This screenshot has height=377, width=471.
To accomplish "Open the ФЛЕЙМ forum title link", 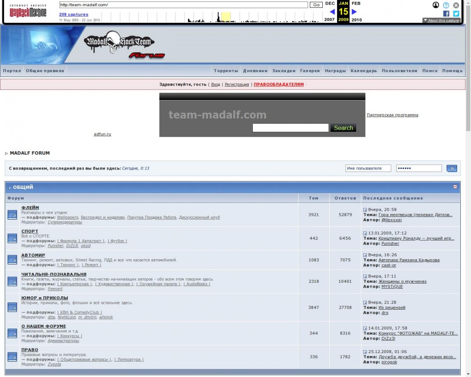I will coord(30,208).
